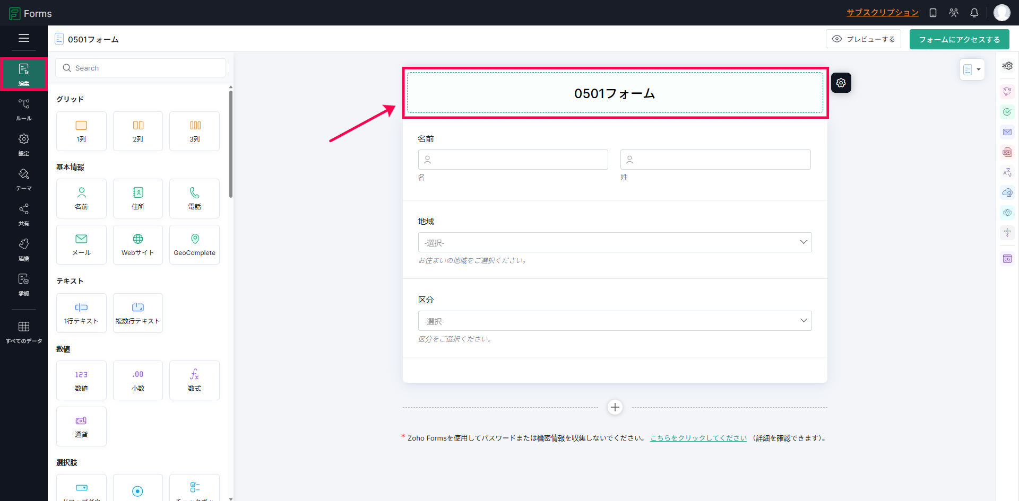This screenshot has width=1019, height=501.
Task: Open the ルール (Rules) sidebar section
Action: click(x=24, y=110)
